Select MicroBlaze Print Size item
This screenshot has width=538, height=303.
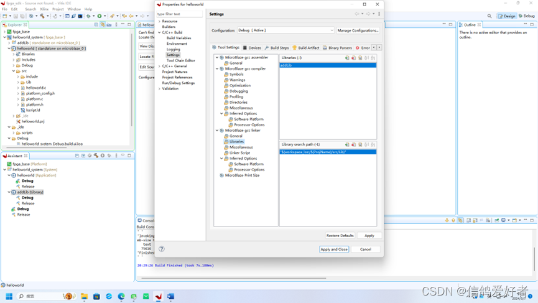click(242, 175)
